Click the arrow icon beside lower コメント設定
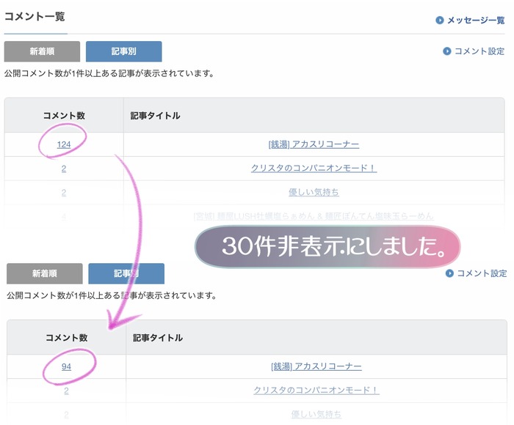This screenshot has height=425, width=514. point(449,273)
